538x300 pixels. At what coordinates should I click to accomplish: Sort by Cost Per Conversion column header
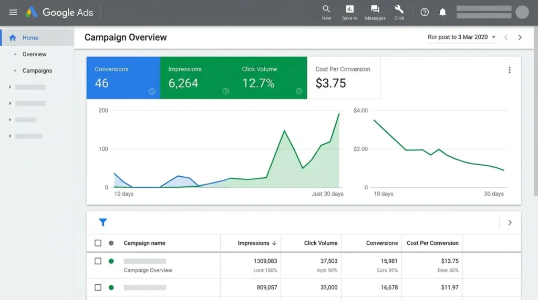[x=432, y=243]
